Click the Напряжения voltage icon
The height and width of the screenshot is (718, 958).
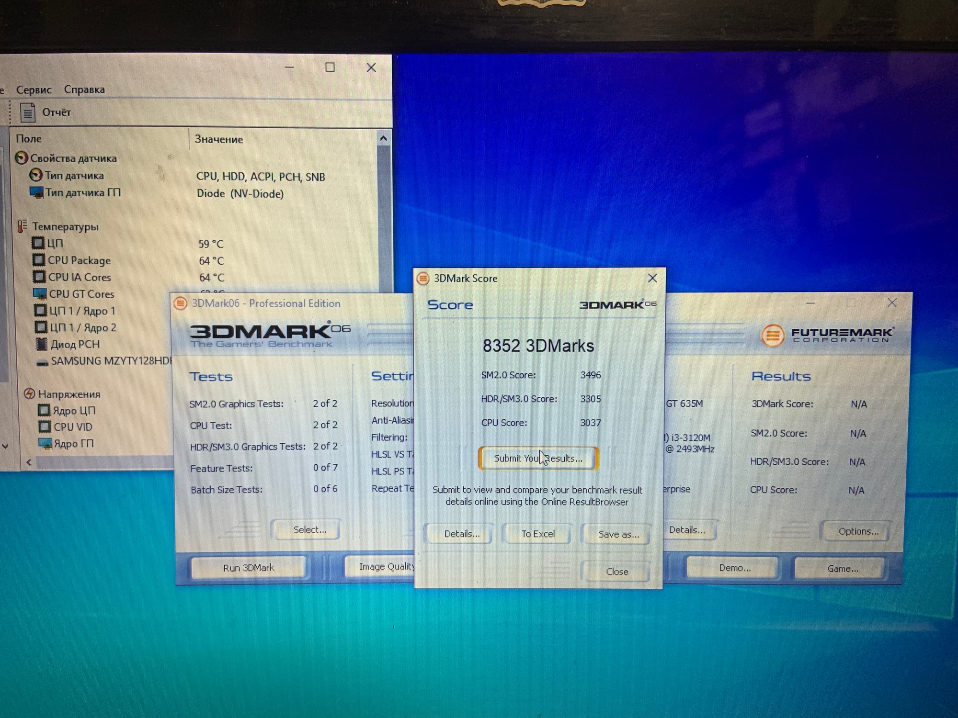[x=30, y=393]
